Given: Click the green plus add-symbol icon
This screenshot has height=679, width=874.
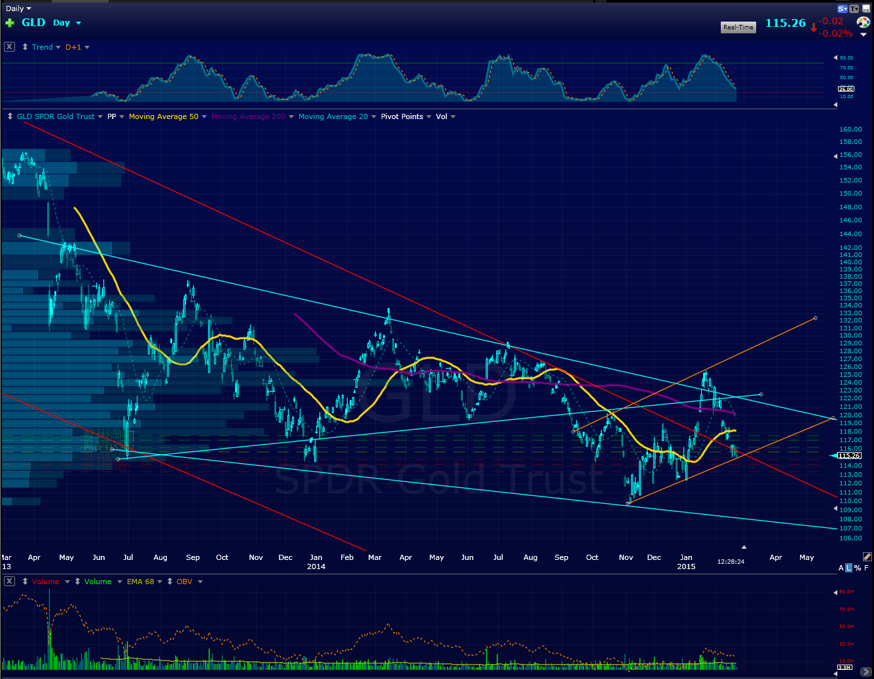Looking at the screenshot, I should coord(9,23).
